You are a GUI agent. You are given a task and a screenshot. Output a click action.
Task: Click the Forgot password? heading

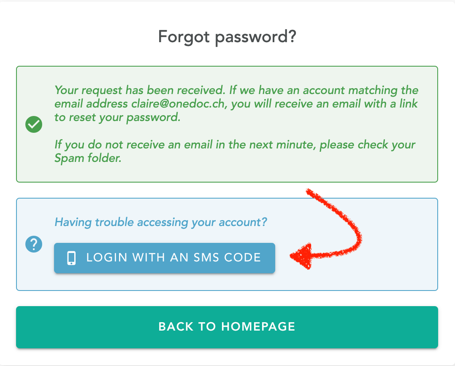point(227,37)
